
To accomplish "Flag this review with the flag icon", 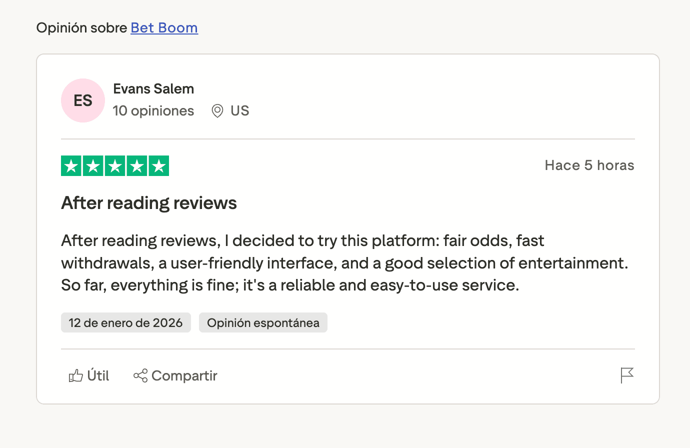I will 627,375.
